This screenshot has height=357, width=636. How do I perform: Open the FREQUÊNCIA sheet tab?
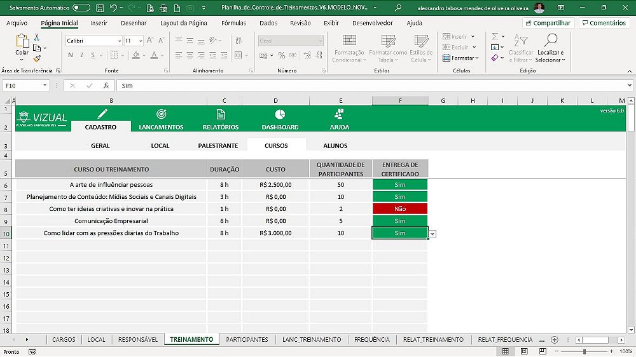371,340
